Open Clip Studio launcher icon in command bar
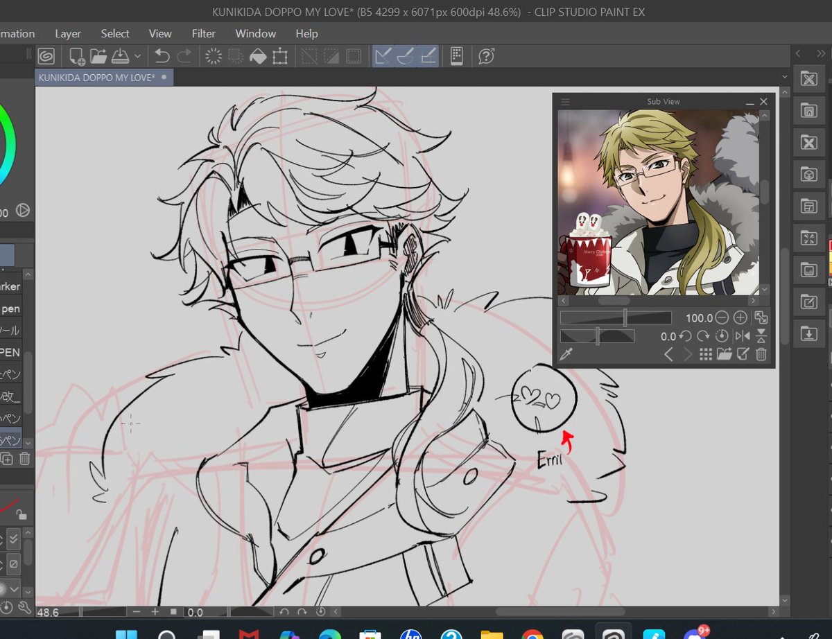This screenshot has height=639, width=832. coord(46,56)
